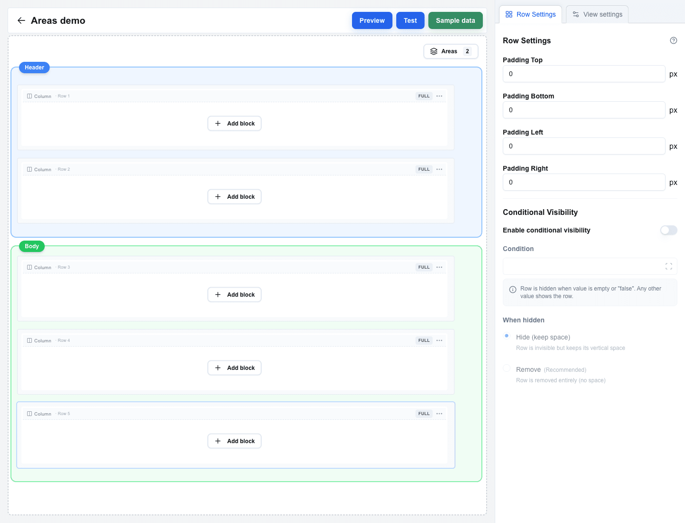Select the Header area label
The height and width of the screenshot is (523, 685).
tap(34, 68)
